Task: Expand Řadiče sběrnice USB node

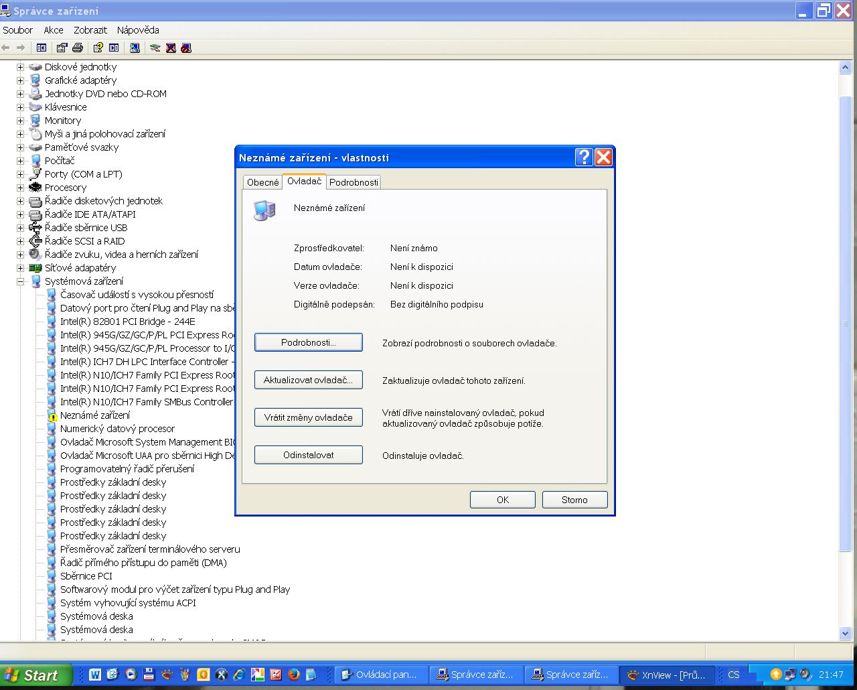Action: pos(20,228)
